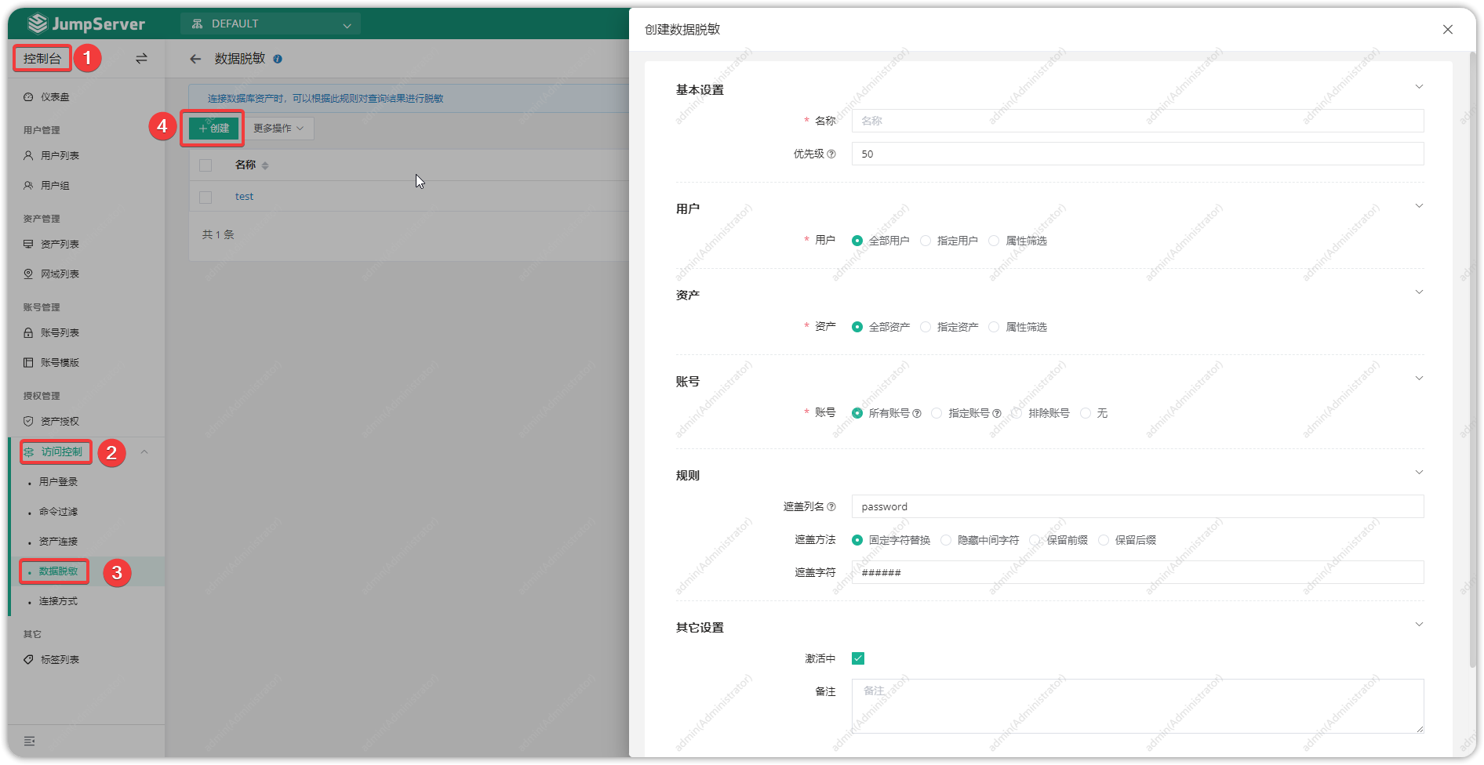The width and height of the screenshot is (1484, 765).
Task: Show the 优先级 help tooltip icon
Action: click(x=831, y=154)
